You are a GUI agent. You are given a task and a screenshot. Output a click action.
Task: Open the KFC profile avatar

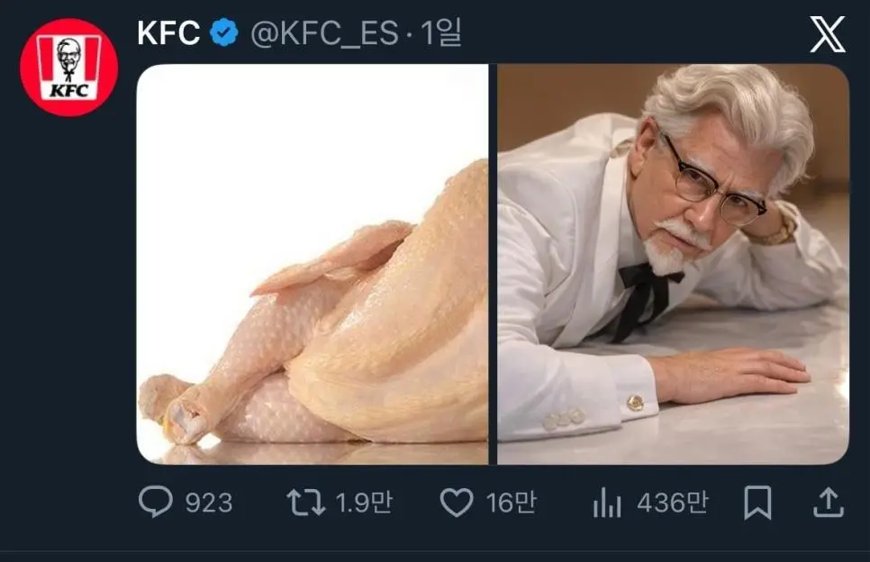point(68,68)
